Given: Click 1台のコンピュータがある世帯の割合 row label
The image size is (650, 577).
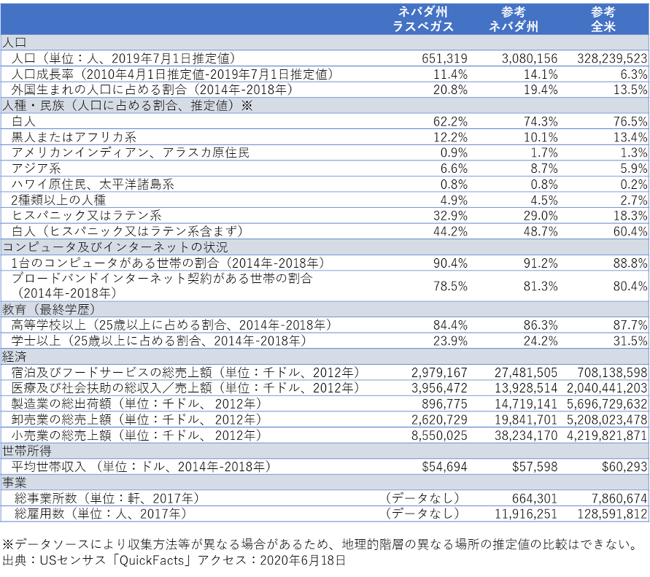Looking at the screenshot, I should 168,263.
